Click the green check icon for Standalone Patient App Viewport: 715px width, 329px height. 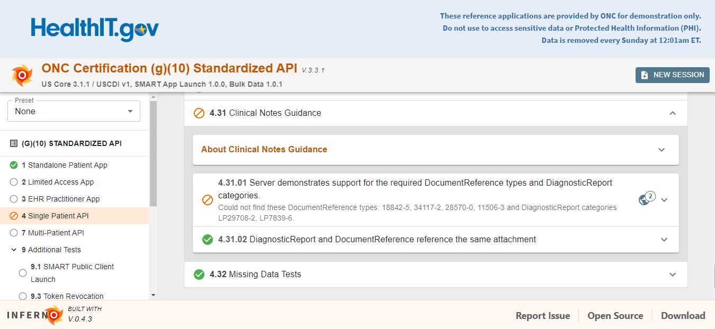[14, 165]
